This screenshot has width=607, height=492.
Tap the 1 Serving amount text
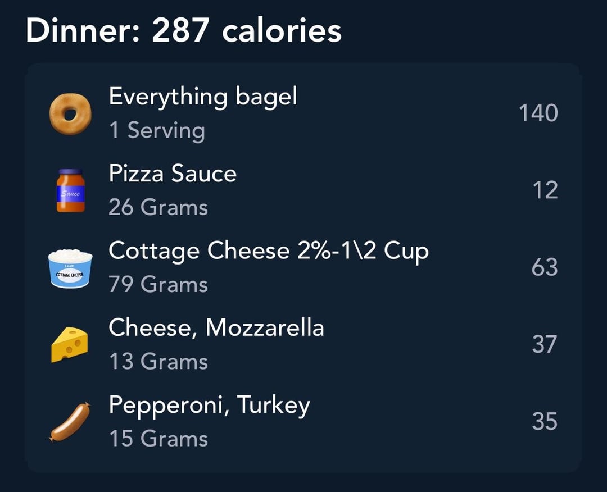157,130
